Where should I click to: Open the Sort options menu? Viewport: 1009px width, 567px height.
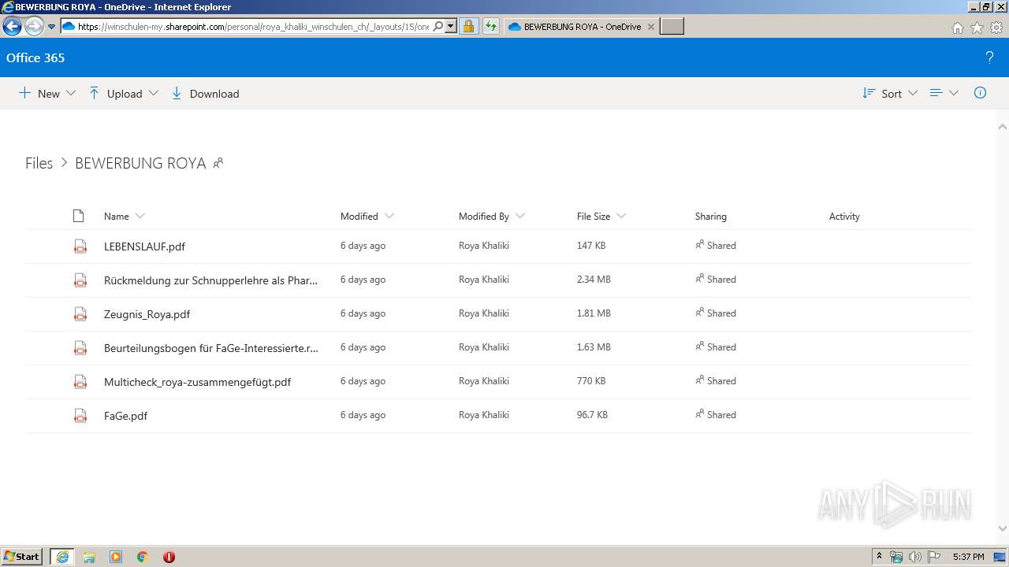pyautogui.click(x=890, y=93)
